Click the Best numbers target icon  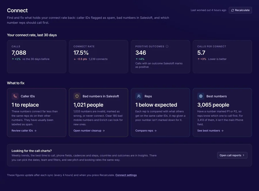pyautogui.click(x=201, y=96)
